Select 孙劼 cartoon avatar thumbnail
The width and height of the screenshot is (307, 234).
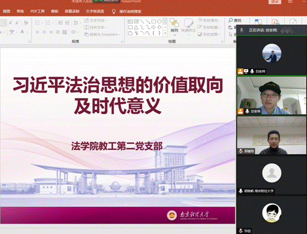click(x=272, y=213)
